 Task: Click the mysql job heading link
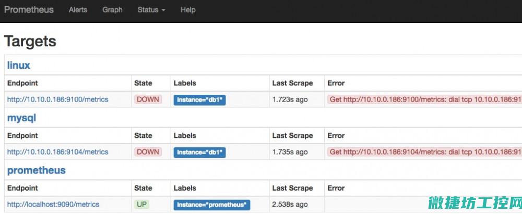click(21, 118)
